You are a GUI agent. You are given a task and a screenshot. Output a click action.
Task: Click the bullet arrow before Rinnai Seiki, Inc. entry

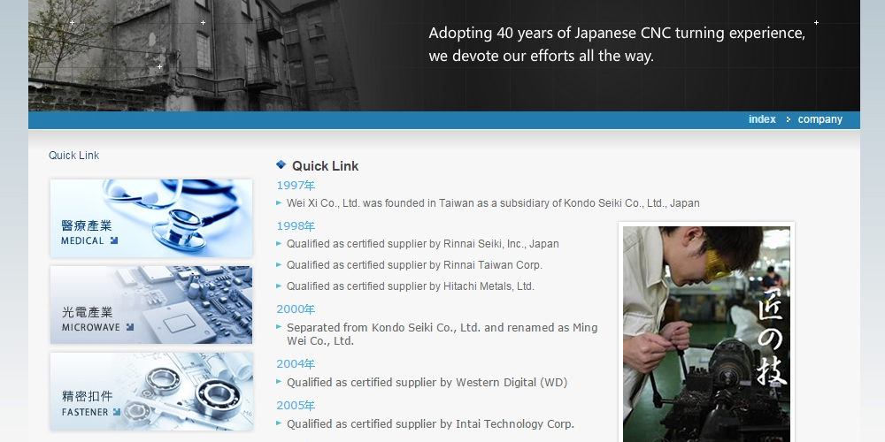[279, 244]
